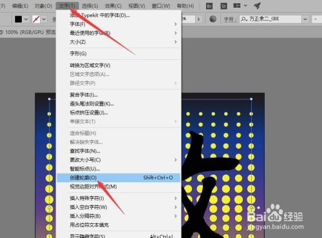The height and width of the screenshot is (238, 322).
Task: Click the Recolor Artwork globe icon
Action: pyautogui.click(x=213, y=19)
